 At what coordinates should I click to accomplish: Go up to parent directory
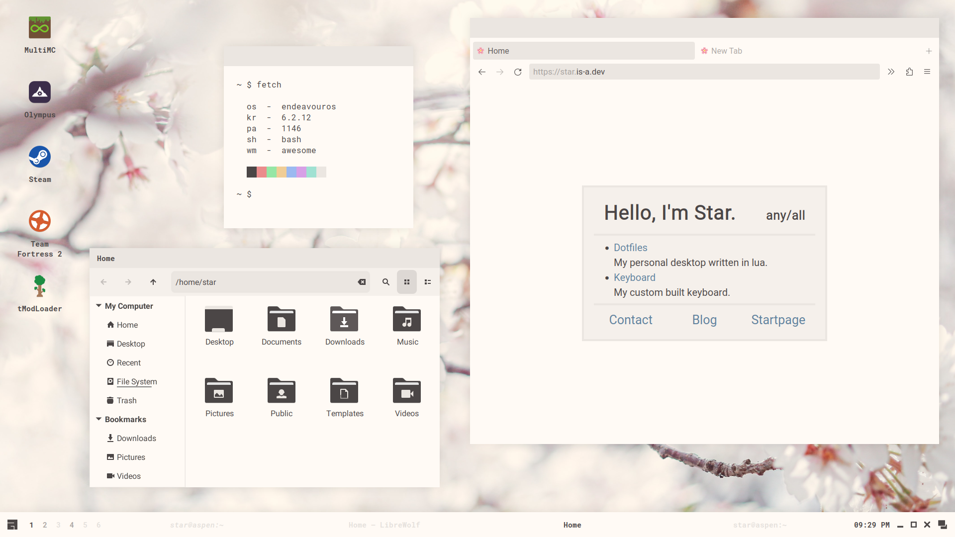[153, 282]
